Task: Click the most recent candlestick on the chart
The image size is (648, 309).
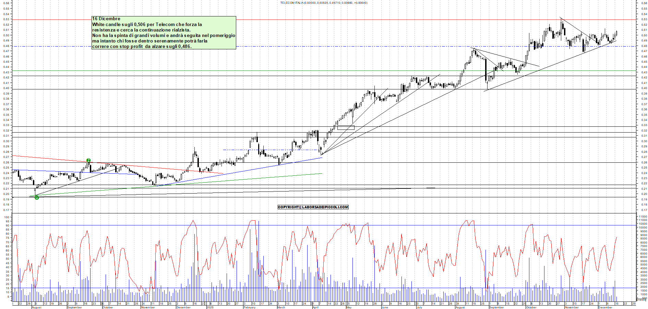Action: coord(616,33)
